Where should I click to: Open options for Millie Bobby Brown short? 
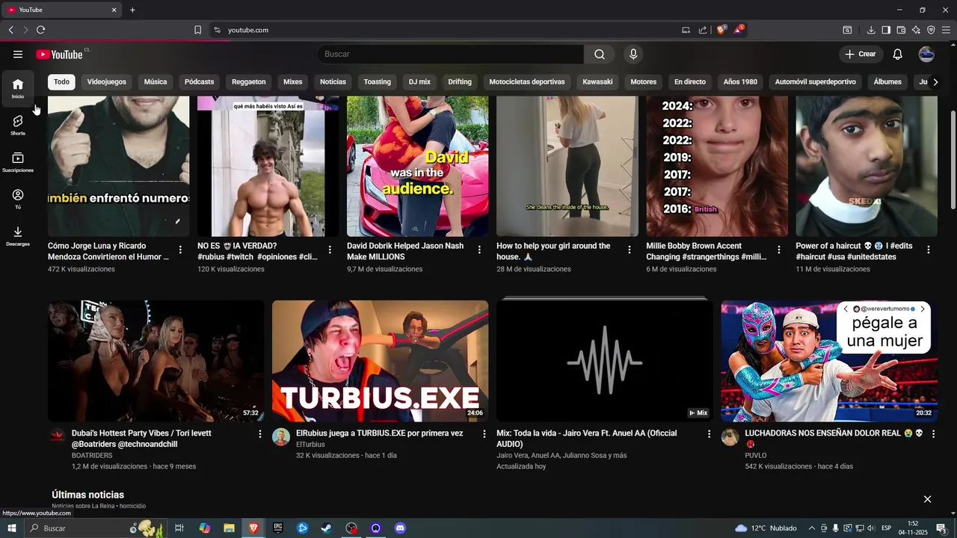[778, 250]
